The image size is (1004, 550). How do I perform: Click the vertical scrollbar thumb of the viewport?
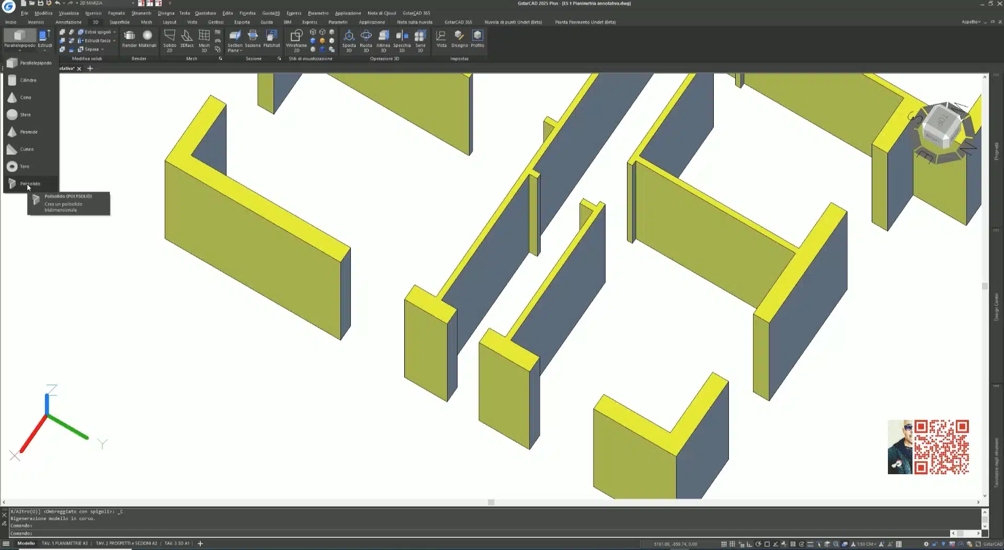[985, 286]
